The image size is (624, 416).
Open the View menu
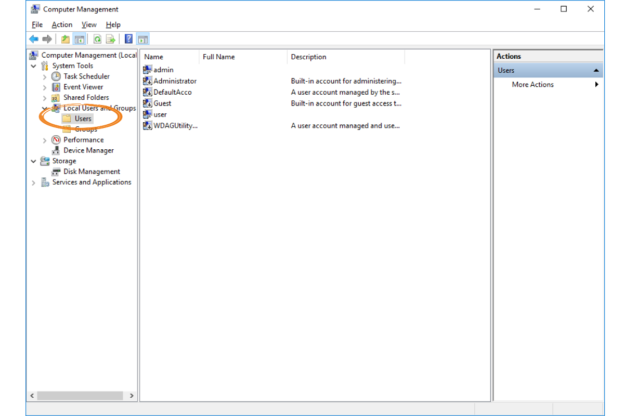89,24
